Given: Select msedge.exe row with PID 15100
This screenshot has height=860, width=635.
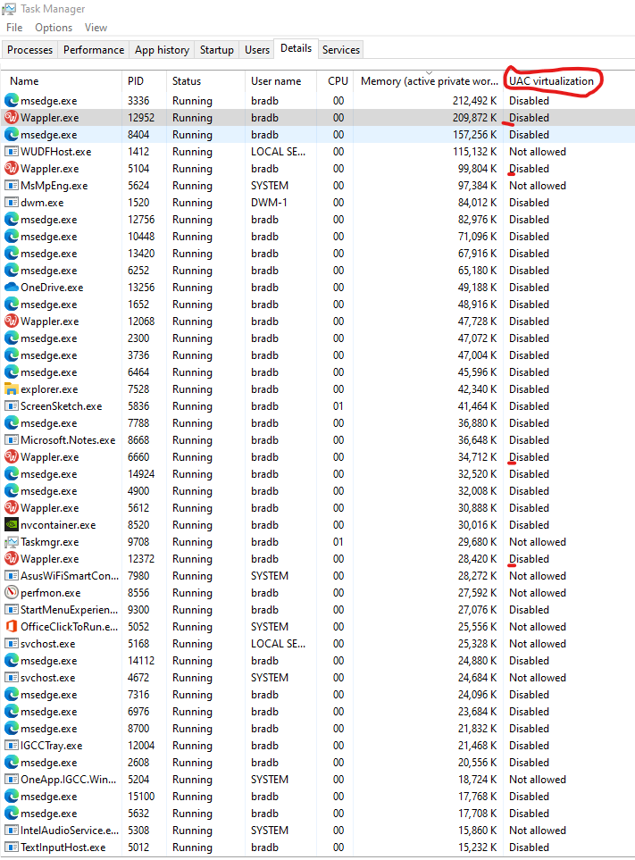Looking at the screenshot, I should point(318,797).
